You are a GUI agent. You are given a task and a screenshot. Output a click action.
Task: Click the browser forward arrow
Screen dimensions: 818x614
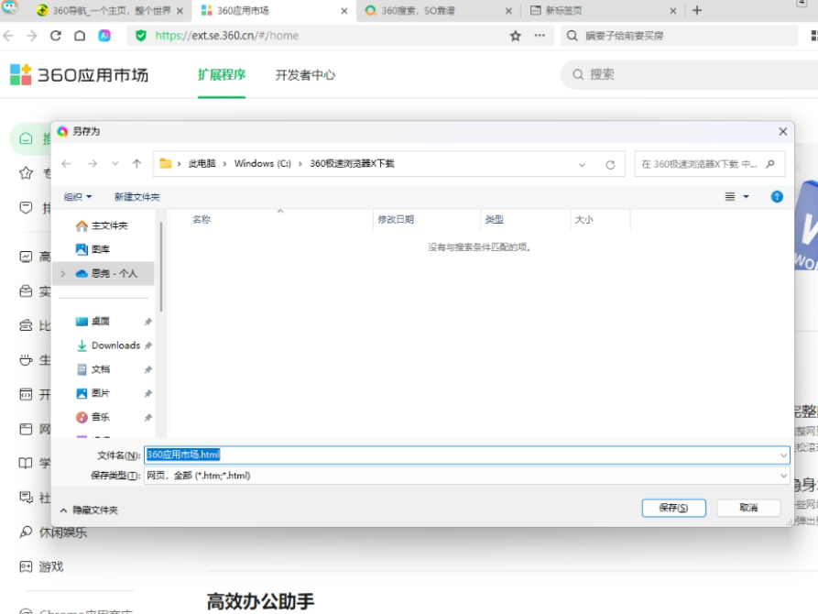pos(32,36)
